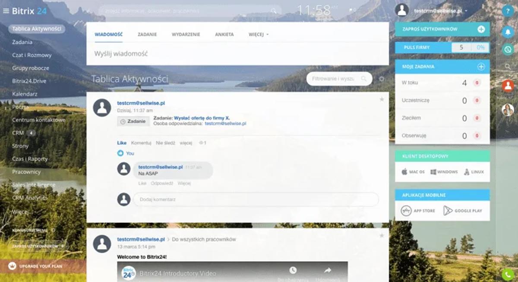Open CRM Analytics menu item
This screenshot has height=282, width=518.
tap(29, 197)
